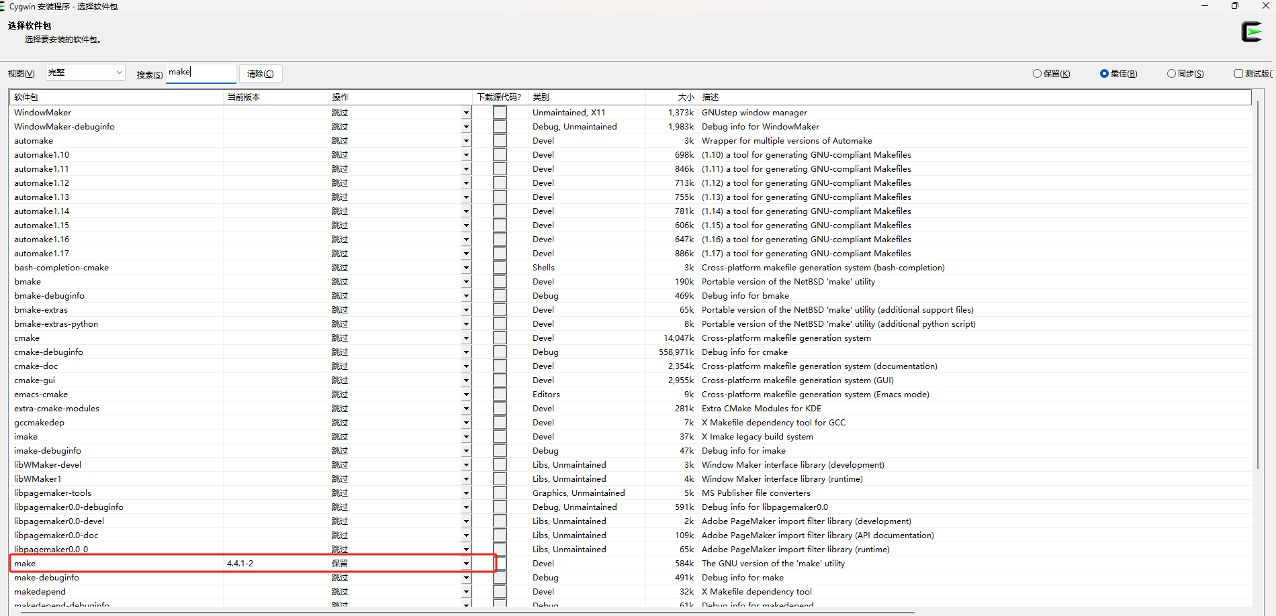Open action dropdown for gccmakedep row
Screen dimensions: 1276x616
coord(466,423)
